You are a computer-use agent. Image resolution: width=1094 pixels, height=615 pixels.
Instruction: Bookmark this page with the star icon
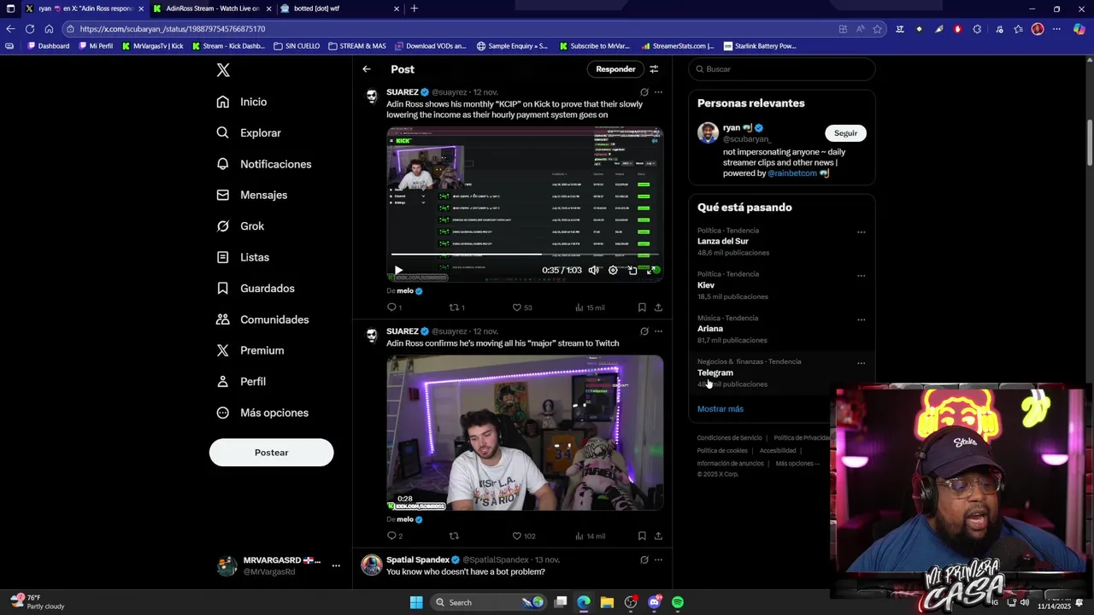(877, 29)
